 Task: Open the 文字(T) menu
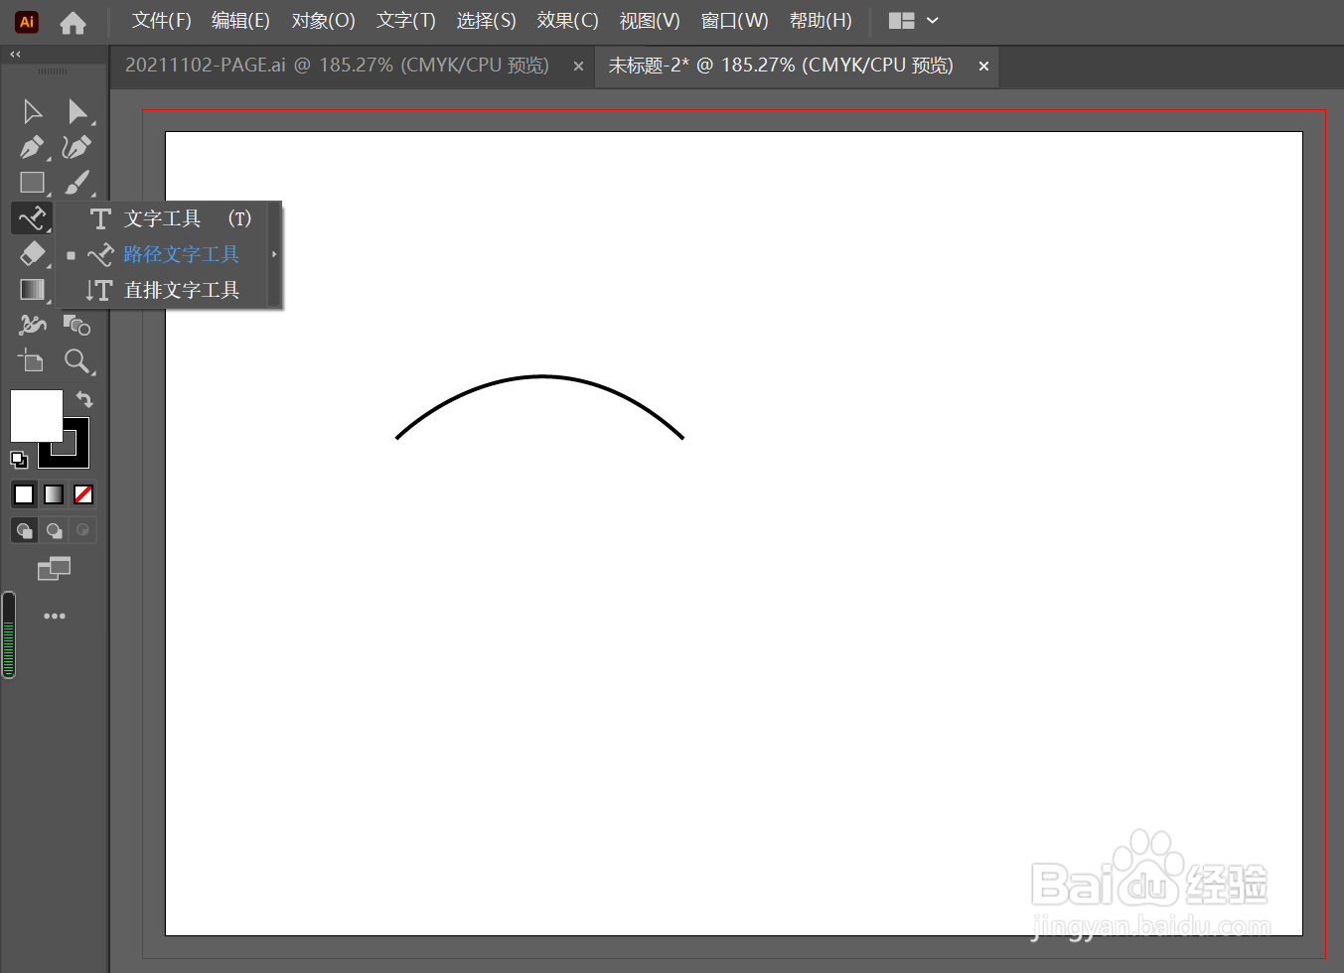pos(406,21)
